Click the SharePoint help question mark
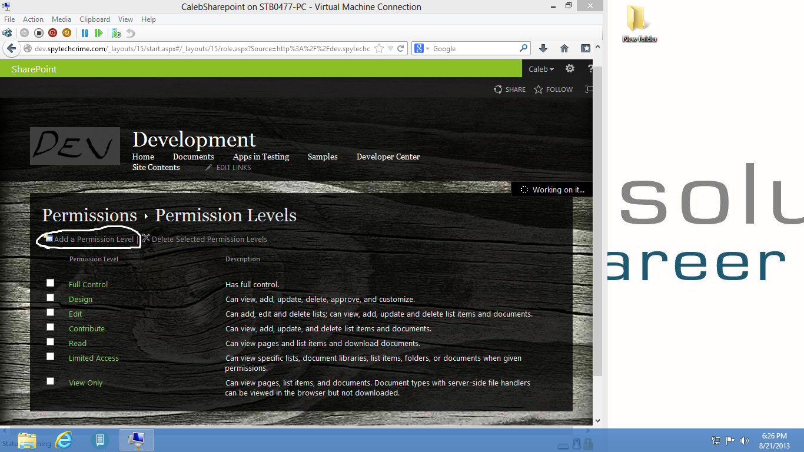The height and width of the screenshot is (452, 804). 590,69
